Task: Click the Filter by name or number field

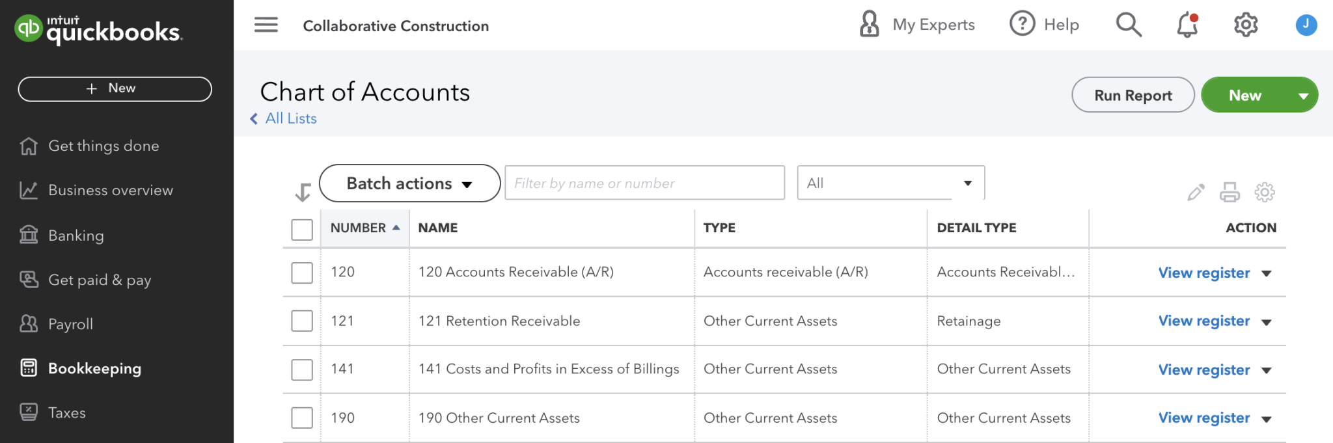Action: [644, 183]
